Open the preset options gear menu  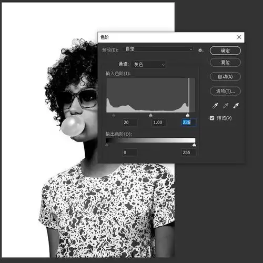[200, 50]
